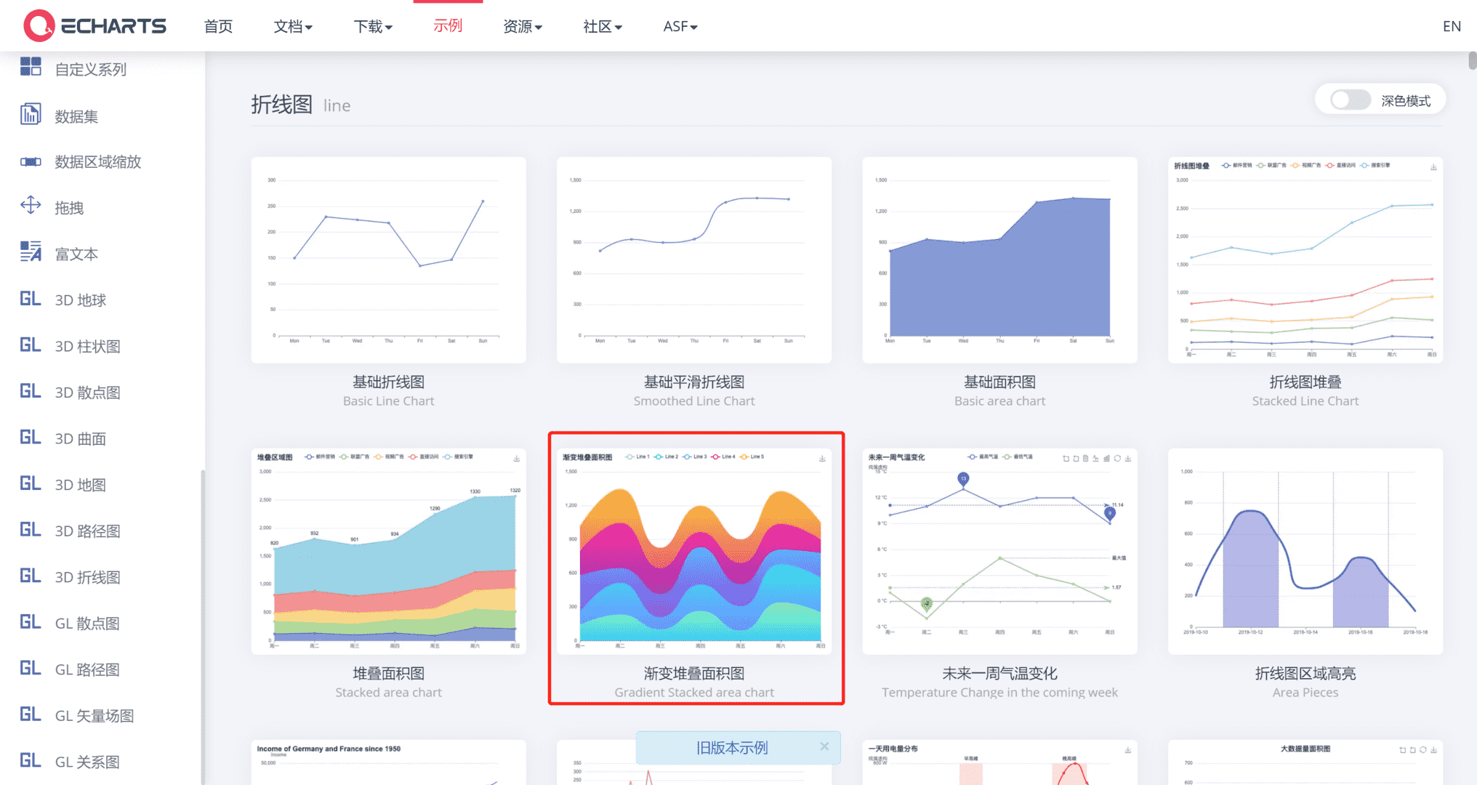The width and height of the screenshot is (1477, 785).
Task: Click the GL icon for GL 散点图
Action: point(31,622)
